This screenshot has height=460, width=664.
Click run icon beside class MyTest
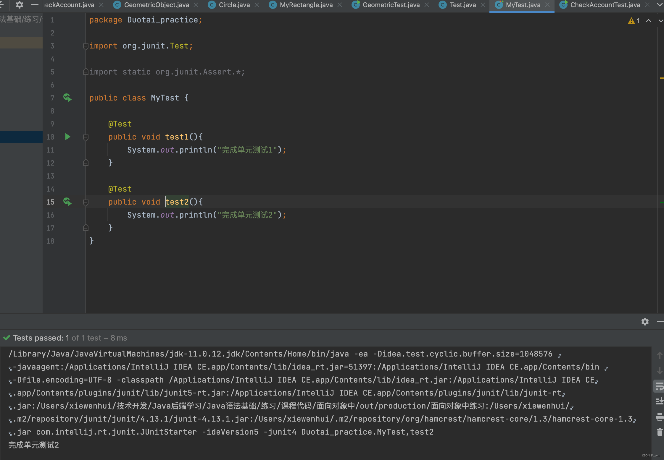pyautogui.click(x=67, y=98)
